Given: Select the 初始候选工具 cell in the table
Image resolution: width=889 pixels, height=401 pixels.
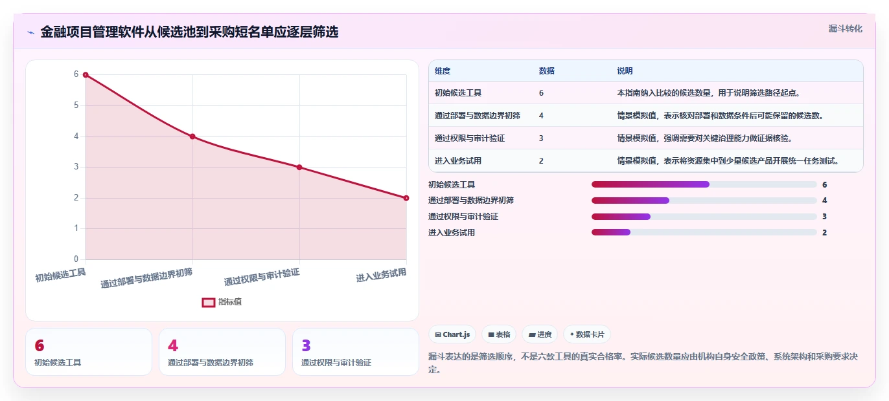Looking at the screenshot, I should 458,93.
